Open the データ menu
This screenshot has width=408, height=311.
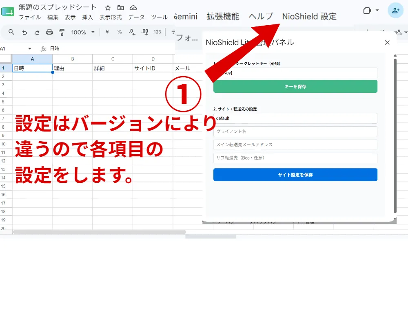pos(136,18)
